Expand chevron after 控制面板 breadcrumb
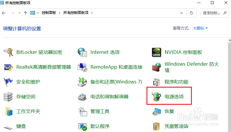231x132 pixels. point(60,13)
